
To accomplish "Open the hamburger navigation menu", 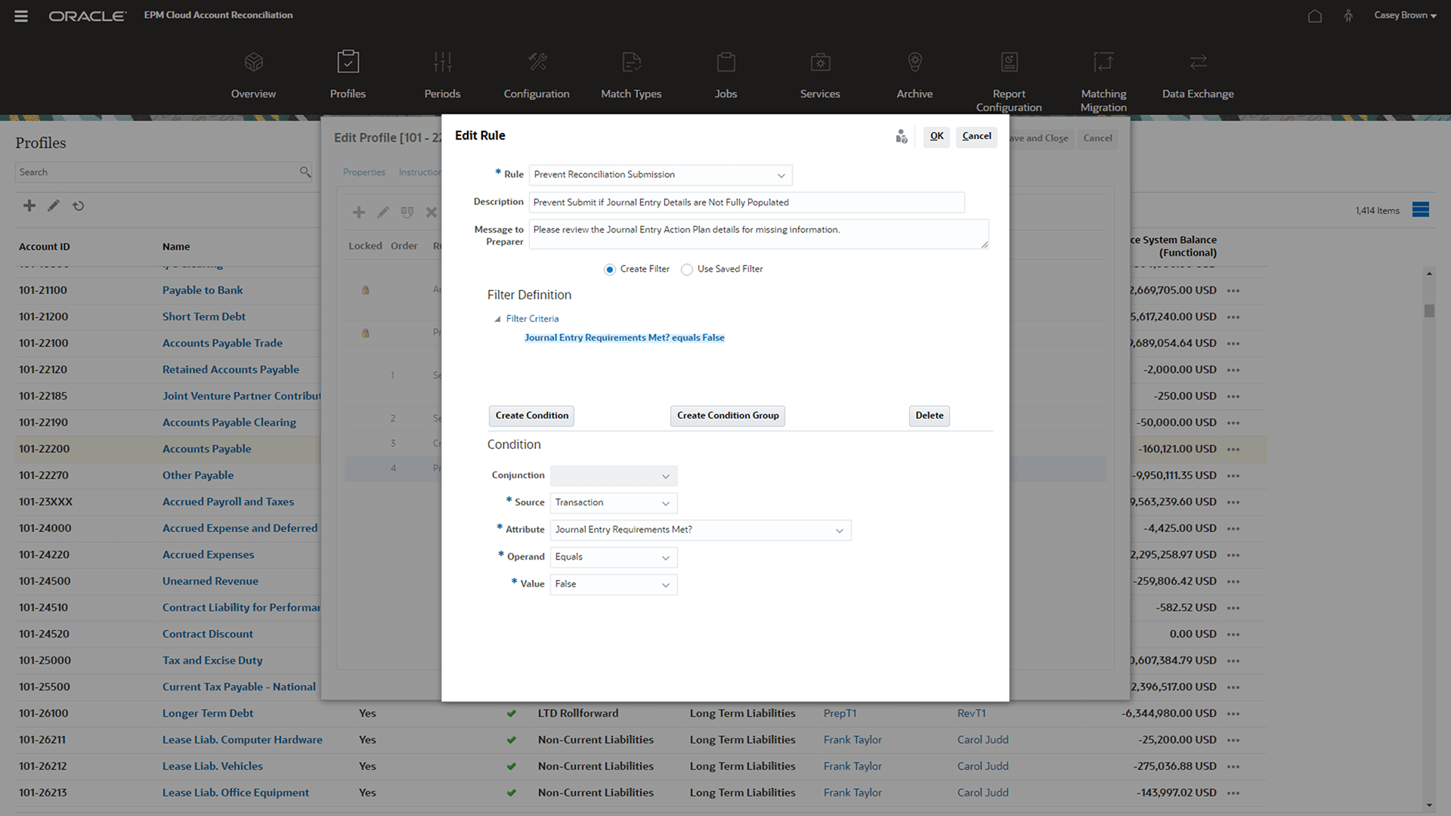I will [x=21, y=16].
